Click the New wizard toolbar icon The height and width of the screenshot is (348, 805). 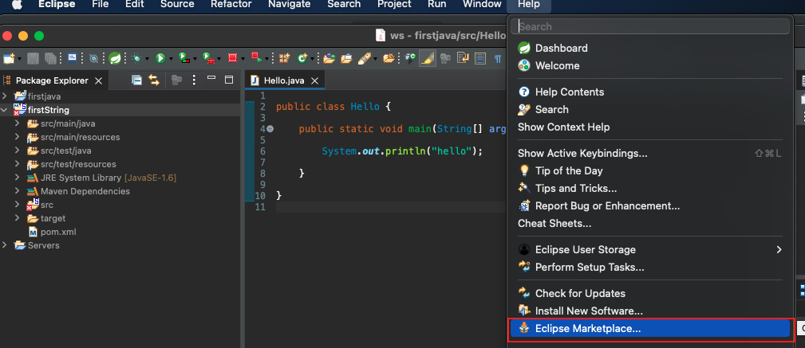click(x=9, y=58)
